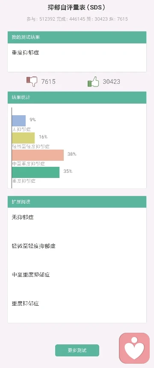Tap the thumbs-down icon

(x=32, y=82)
